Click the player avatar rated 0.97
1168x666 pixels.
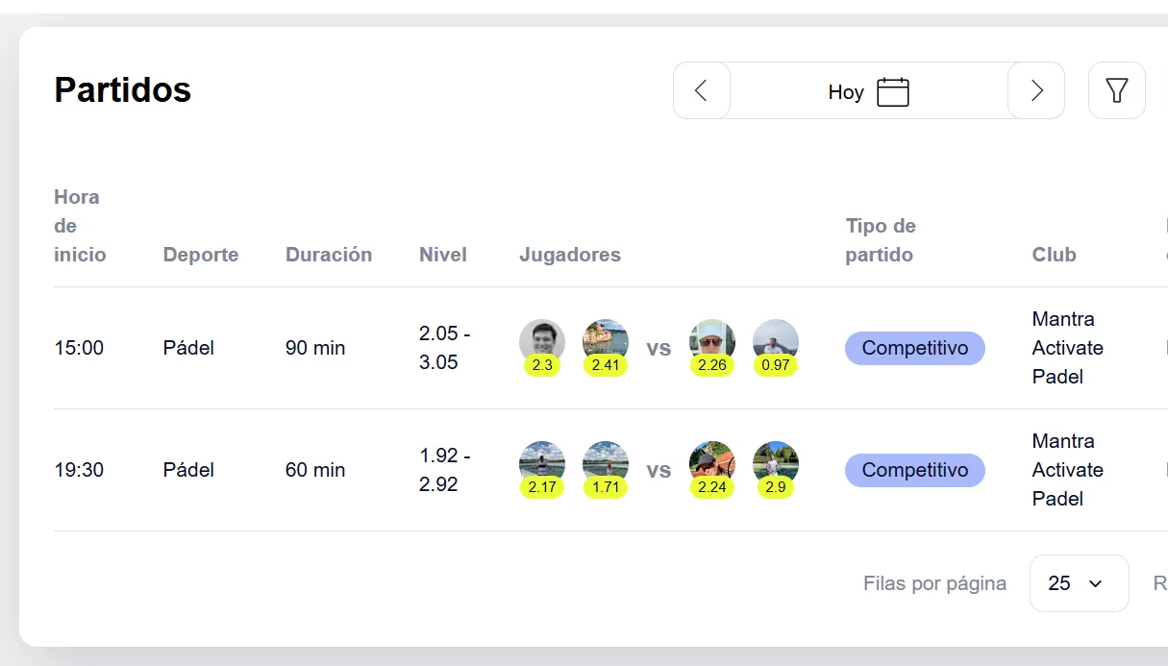775,342
